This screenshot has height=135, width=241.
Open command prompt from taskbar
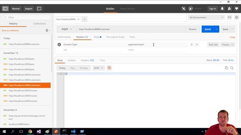(x=64, y=132)
